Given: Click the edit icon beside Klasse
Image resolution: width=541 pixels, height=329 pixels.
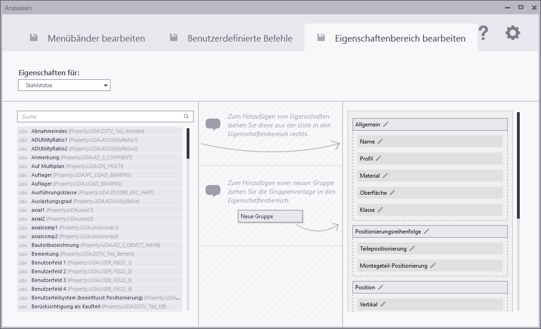Looking at the screenshot, I should pyautogui.click(x=380, y=210).
